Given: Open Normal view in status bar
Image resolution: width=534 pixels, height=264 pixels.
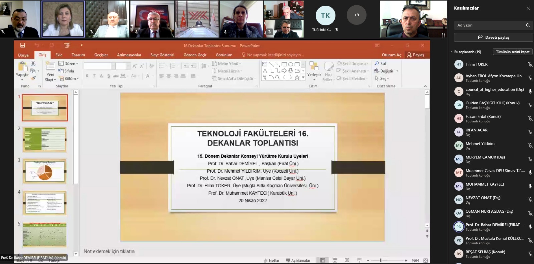Looking at the screenshot, I should point(323,260).
